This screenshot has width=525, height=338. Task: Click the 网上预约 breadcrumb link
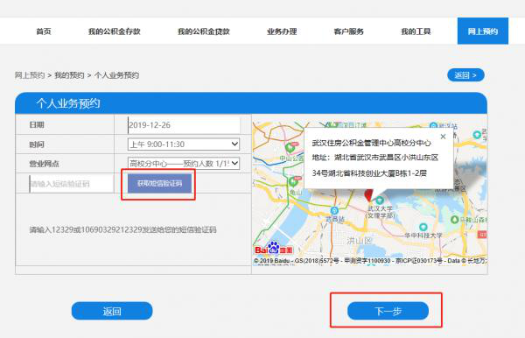click(x=30, y=75)
